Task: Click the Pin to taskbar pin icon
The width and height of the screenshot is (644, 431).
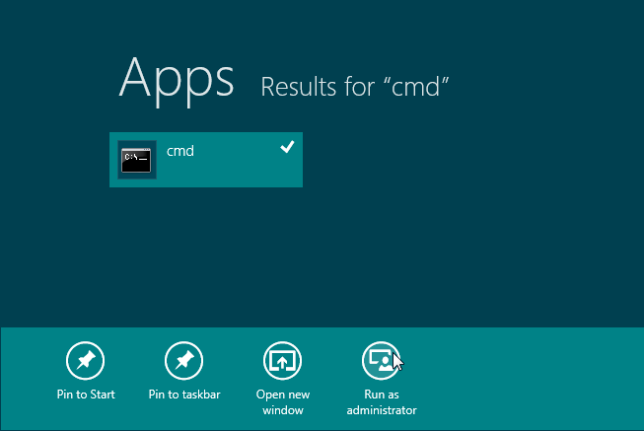Action: (184, 361)
